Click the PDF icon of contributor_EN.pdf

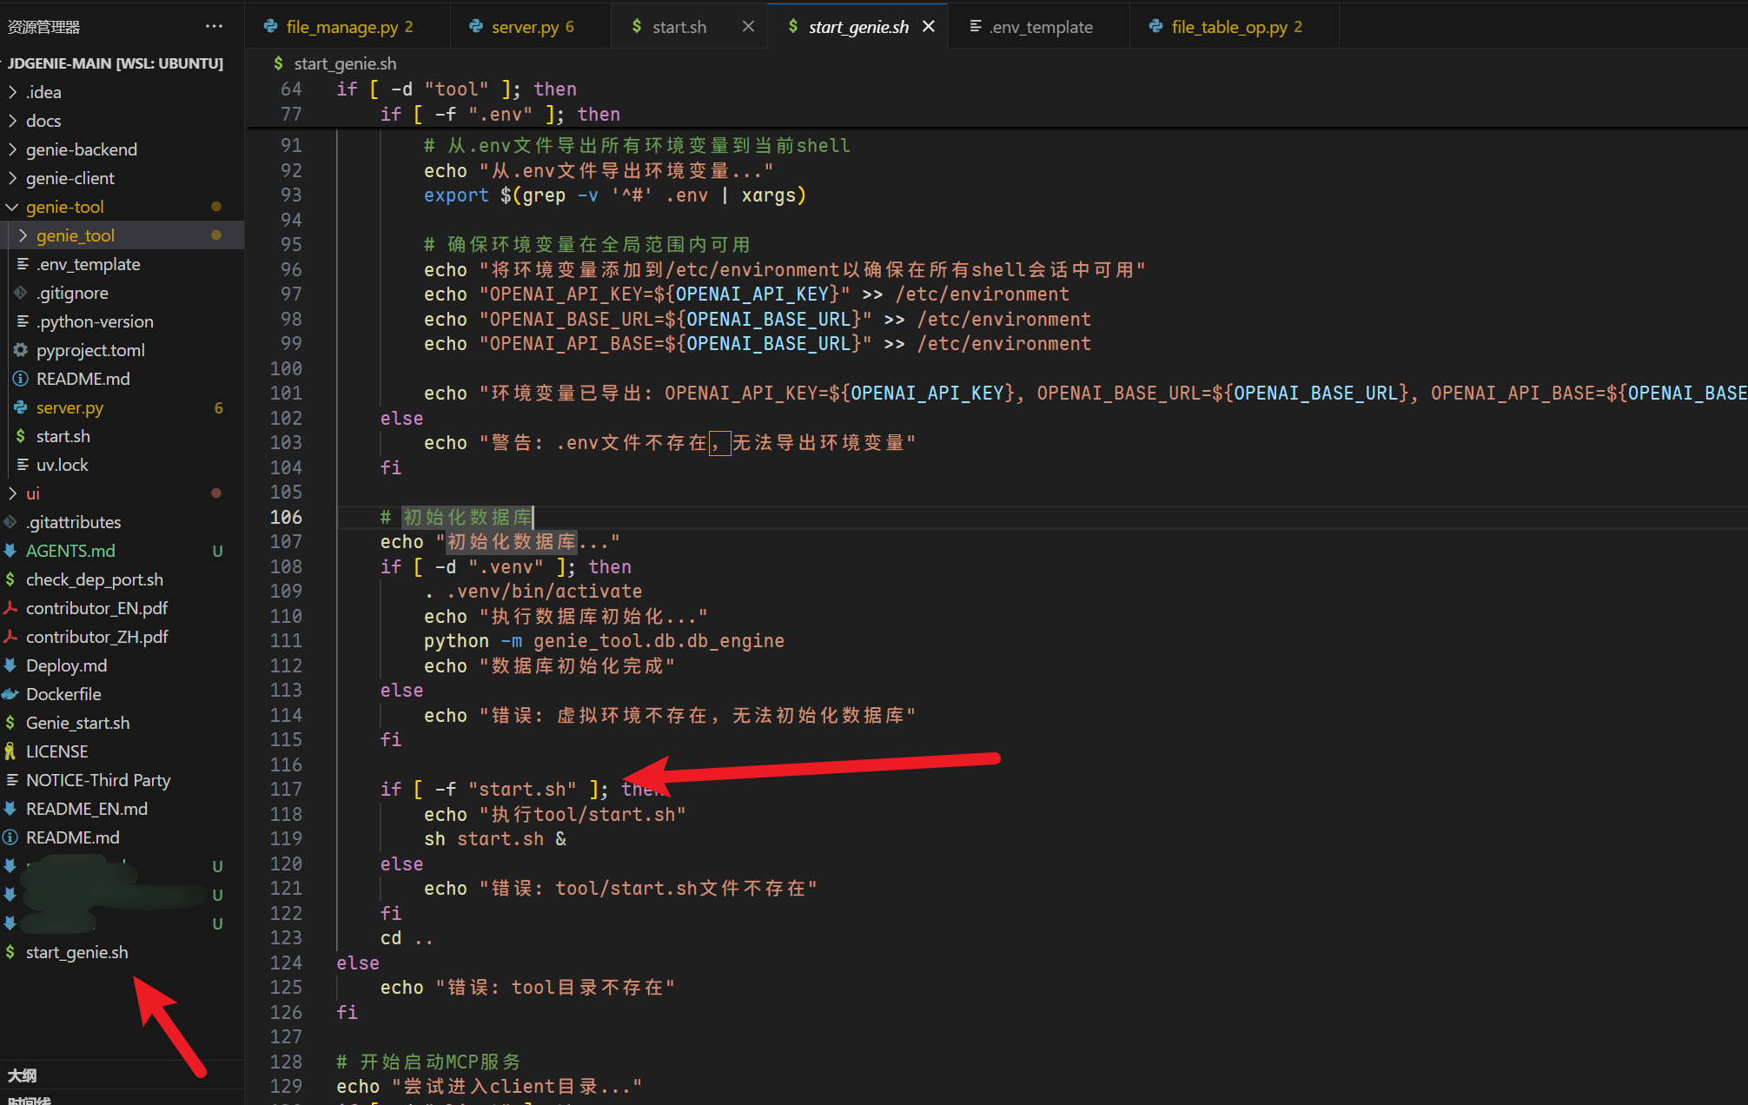(x=10, y=608)
